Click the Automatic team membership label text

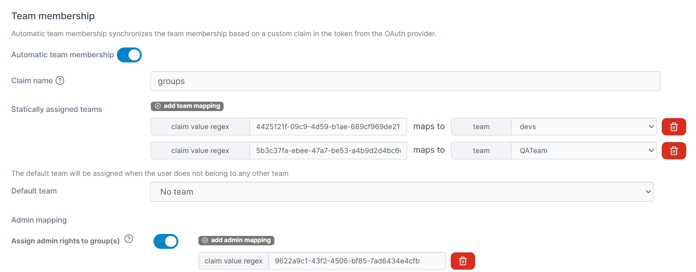coord(62,55)
